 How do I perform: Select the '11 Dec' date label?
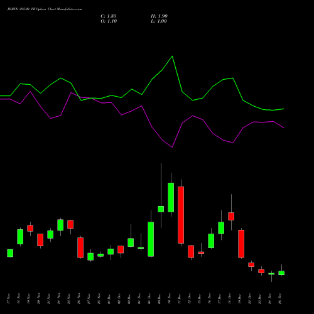[180, 299]
